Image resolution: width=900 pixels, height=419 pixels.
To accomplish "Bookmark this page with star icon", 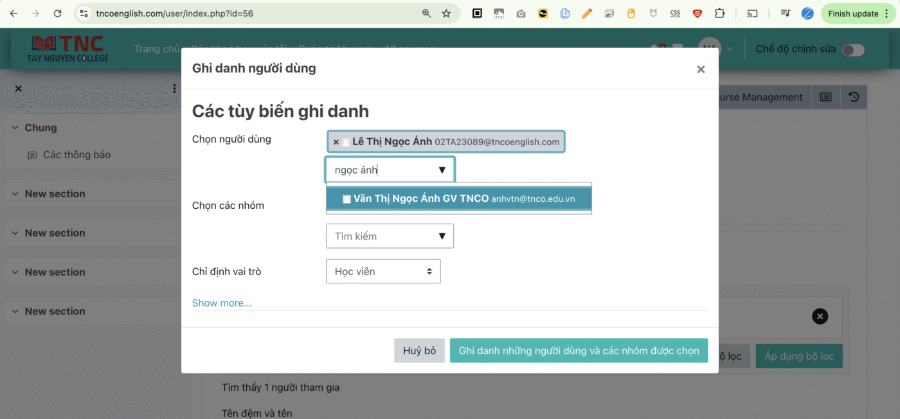I will click(x=446, y=13).
